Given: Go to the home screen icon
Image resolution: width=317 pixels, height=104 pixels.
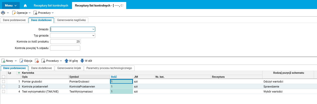Looking at the screenshot, I should point(25,5).
